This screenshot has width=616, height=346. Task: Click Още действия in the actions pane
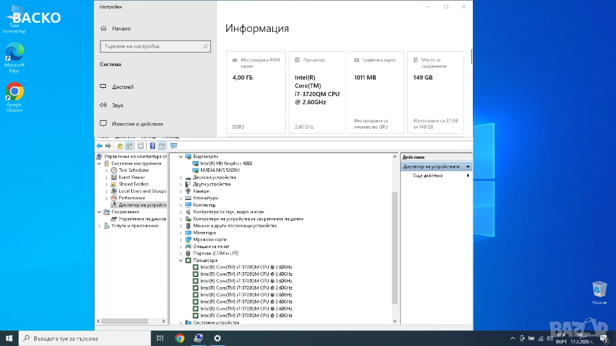click(428, 176)
